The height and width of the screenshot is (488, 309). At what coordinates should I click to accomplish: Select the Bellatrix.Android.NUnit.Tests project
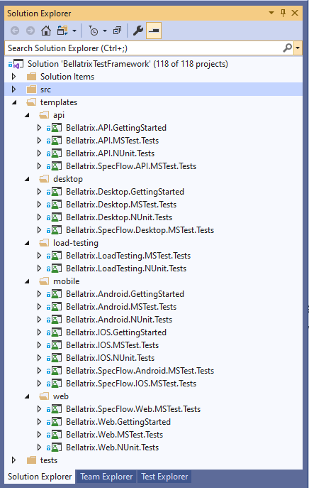coord(119,320)
